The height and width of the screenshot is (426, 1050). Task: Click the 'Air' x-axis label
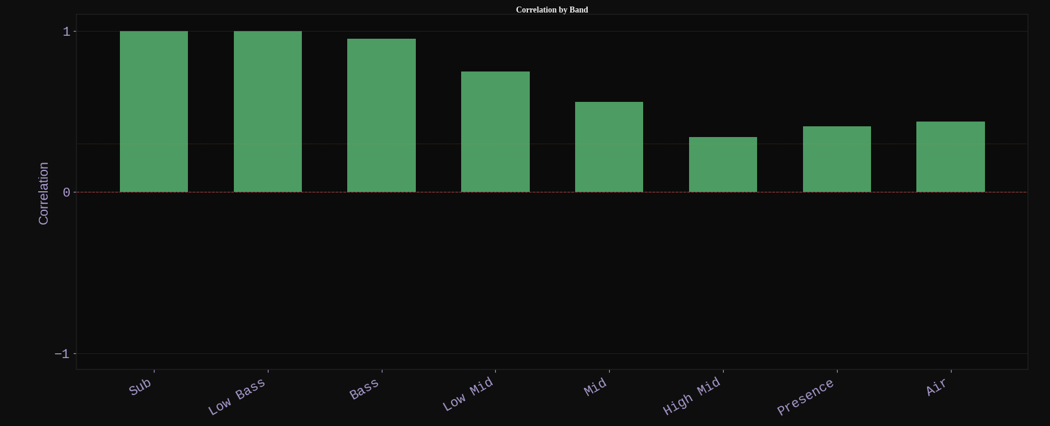937,387
